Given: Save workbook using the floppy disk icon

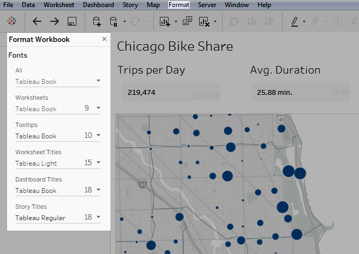Looking at the screenshot, I should 72,21.
